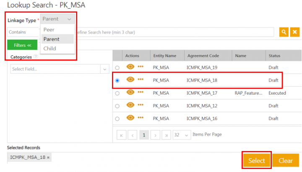Screen dimensions: 302x172
Task: Click eye icon for ICMPK_MSA_17 row
Action: (x=130, y=92)
